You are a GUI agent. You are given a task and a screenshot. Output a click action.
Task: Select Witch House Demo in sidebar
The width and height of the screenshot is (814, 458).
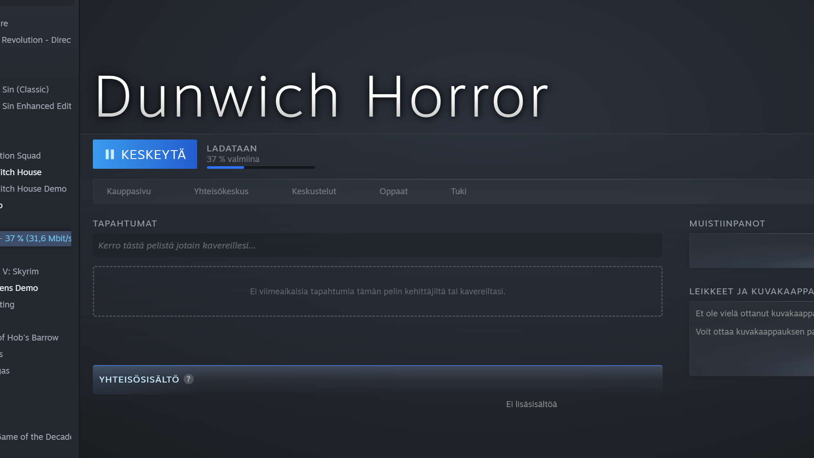click(x=33, y=189)
